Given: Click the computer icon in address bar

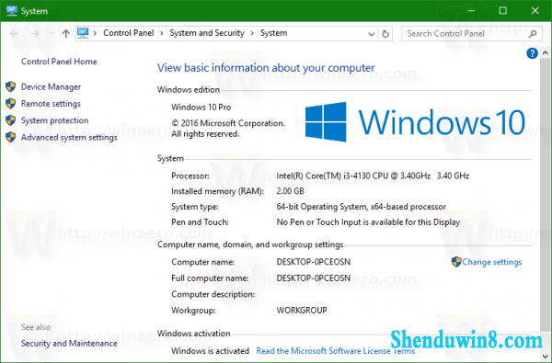Looking at the screenshot, I should [83, 33].
